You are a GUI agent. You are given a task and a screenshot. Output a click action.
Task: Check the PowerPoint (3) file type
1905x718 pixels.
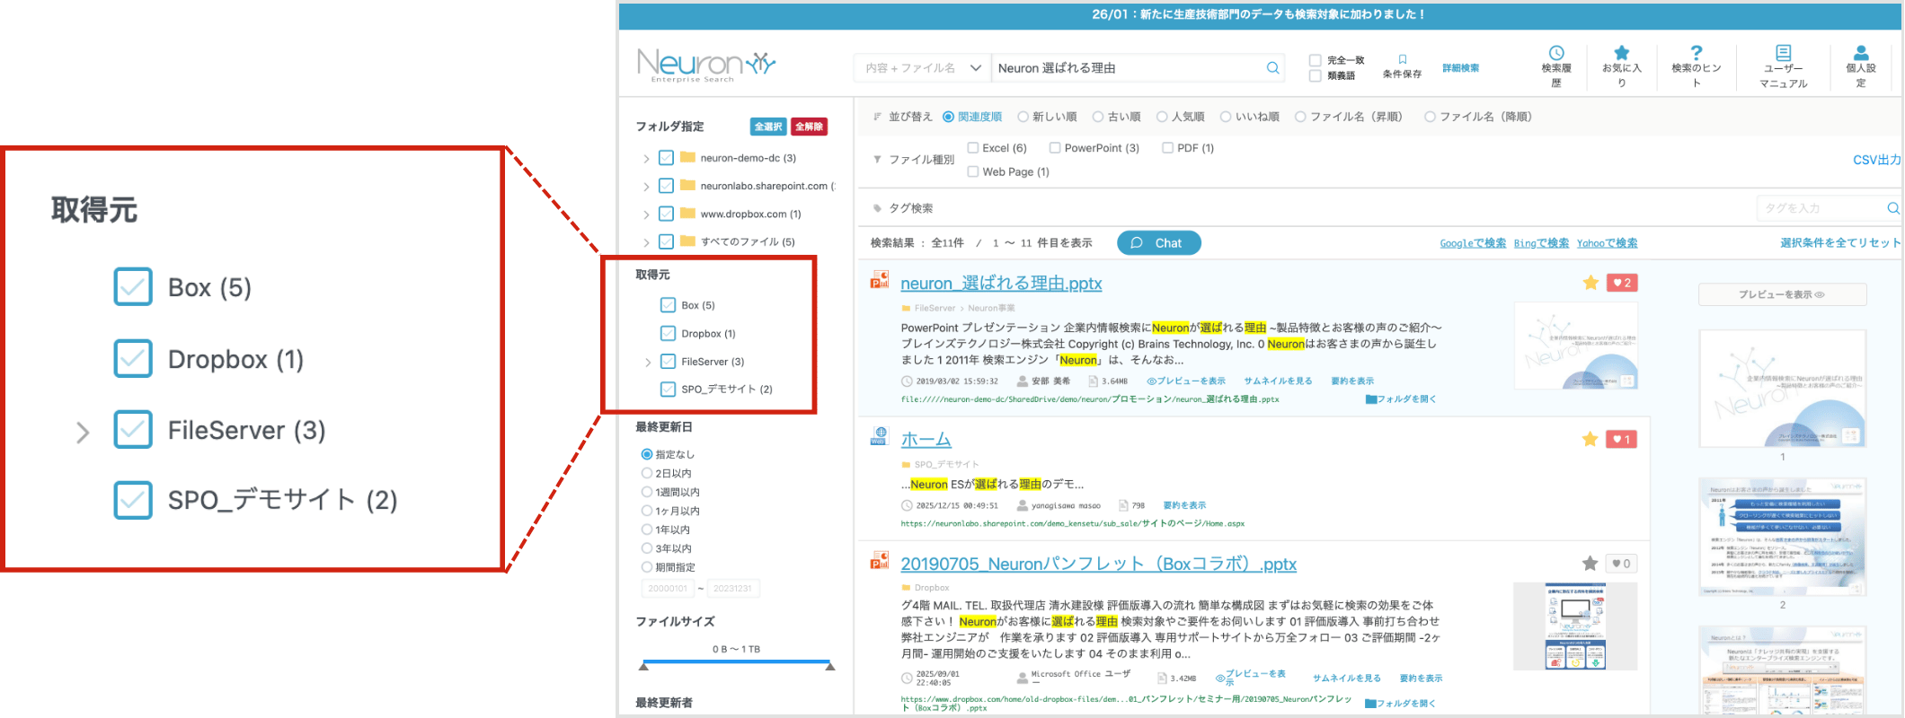1055,148
